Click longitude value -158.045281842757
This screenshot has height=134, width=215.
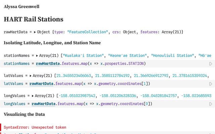pos(159,96)
